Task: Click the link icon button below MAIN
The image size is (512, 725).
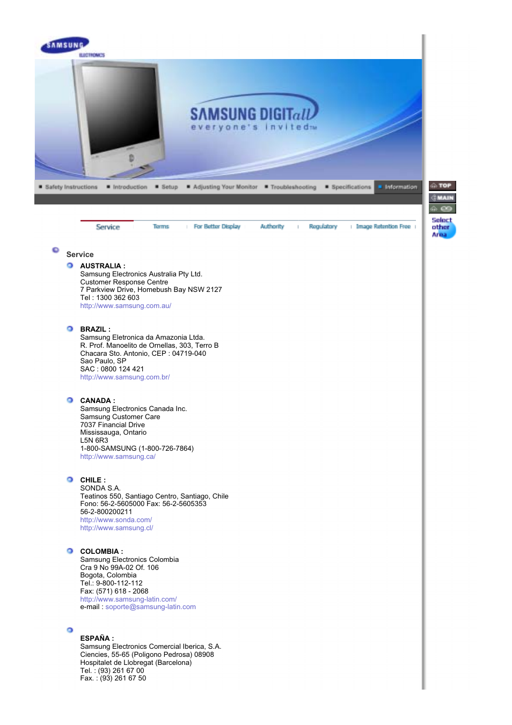Action: 442,209
